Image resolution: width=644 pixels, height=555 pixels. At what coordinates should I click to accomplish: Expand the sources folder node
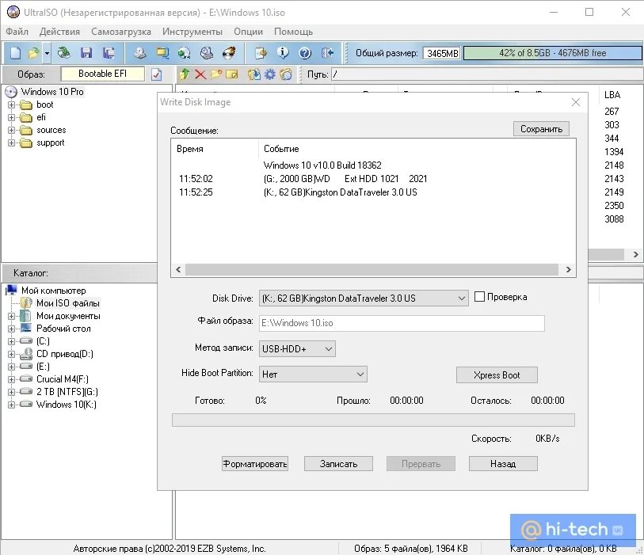[12, 130]
